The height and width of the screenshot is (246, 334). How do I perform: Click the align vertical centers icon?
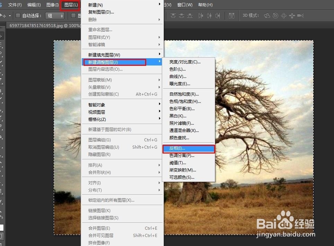pos(182,16)
